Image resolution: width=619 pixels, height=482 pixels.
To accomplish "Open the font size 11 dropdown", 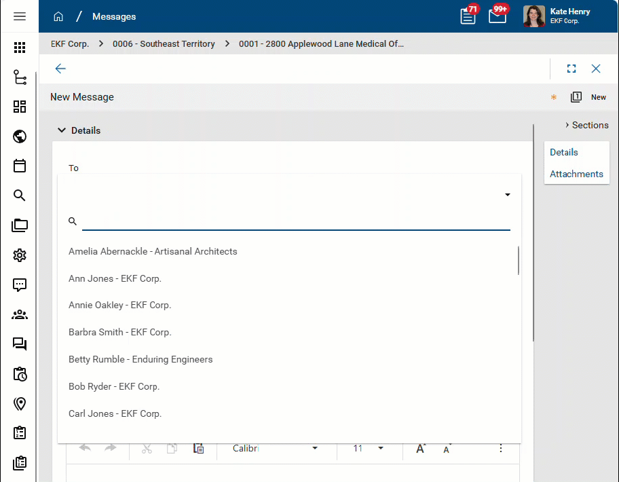I will (369, 448).
